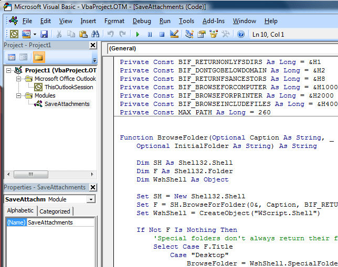Click Project panel scrollbar right arrow
Screen dimensions: 338x267
tap(92, 174)
